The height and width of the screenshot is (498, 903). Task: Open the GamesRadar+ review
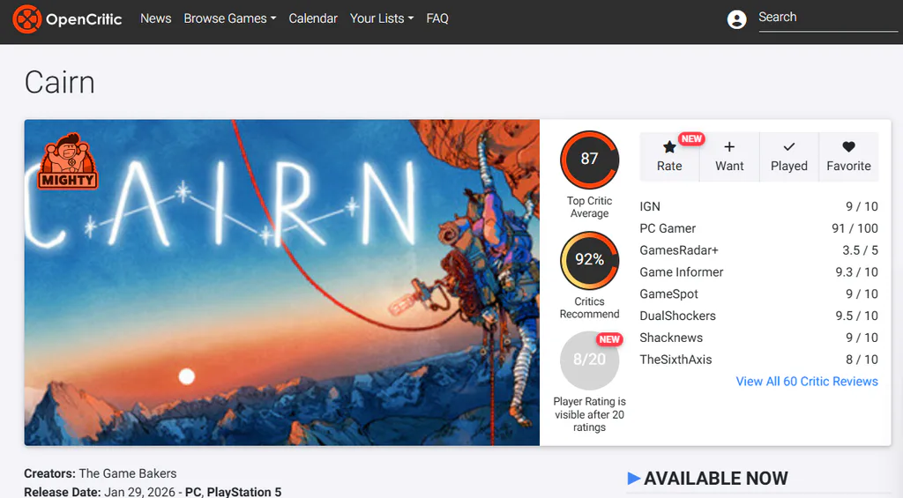click(x=758, y=249)
